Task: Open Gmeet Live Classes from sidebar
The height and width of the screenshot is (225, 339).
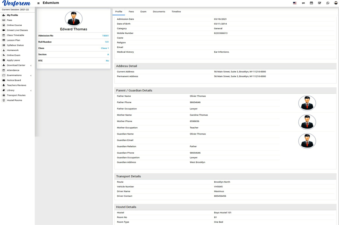Action: click(17, 30)
